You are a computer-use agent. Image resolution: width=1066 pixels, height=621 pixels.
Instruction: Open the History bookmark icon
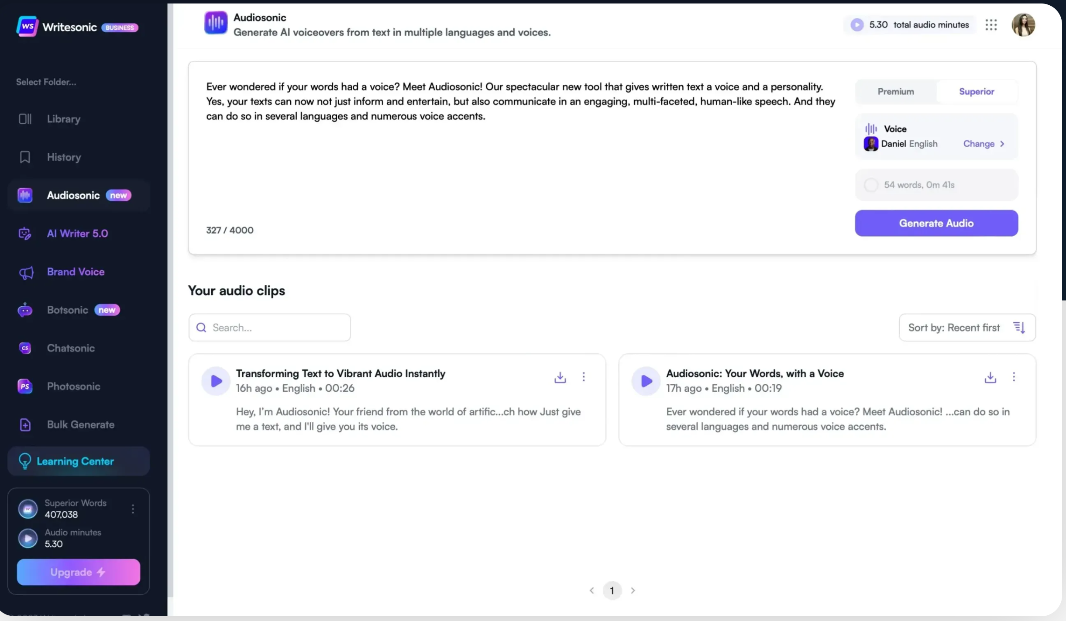tap(25, 157)
